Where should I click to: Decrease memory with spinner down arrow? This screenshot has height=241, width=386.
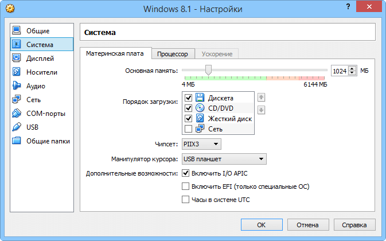click(352, 73)
